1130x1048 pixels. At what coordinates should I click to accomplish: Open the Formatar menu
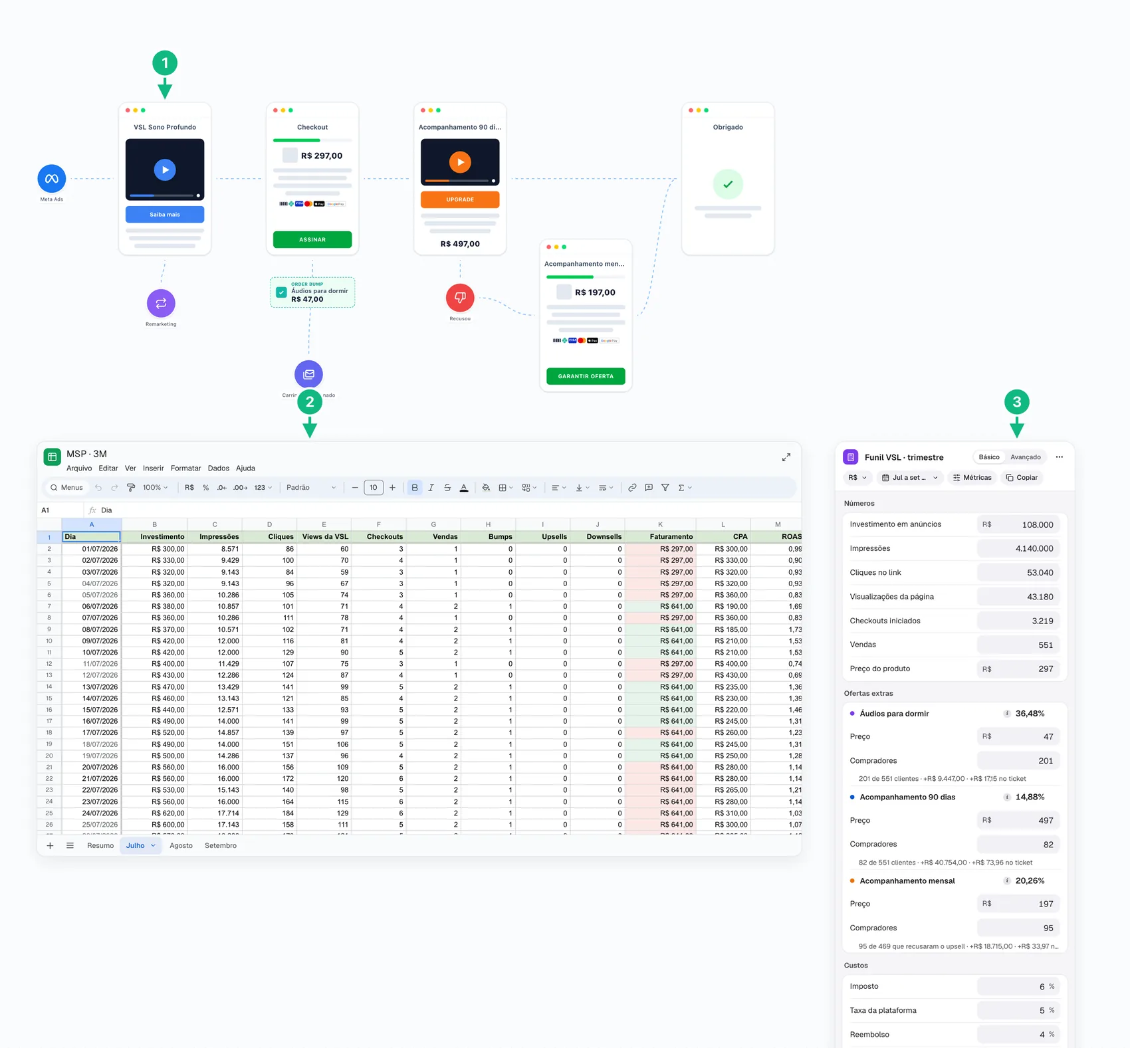click(x=185, y=469)
